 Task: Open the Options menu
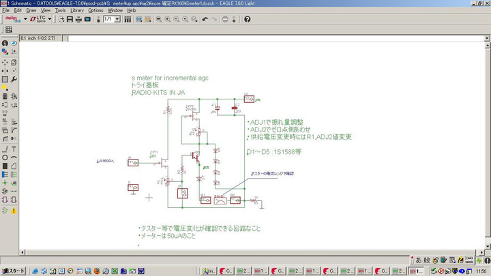pyautogui.click(x=95, y=10)
